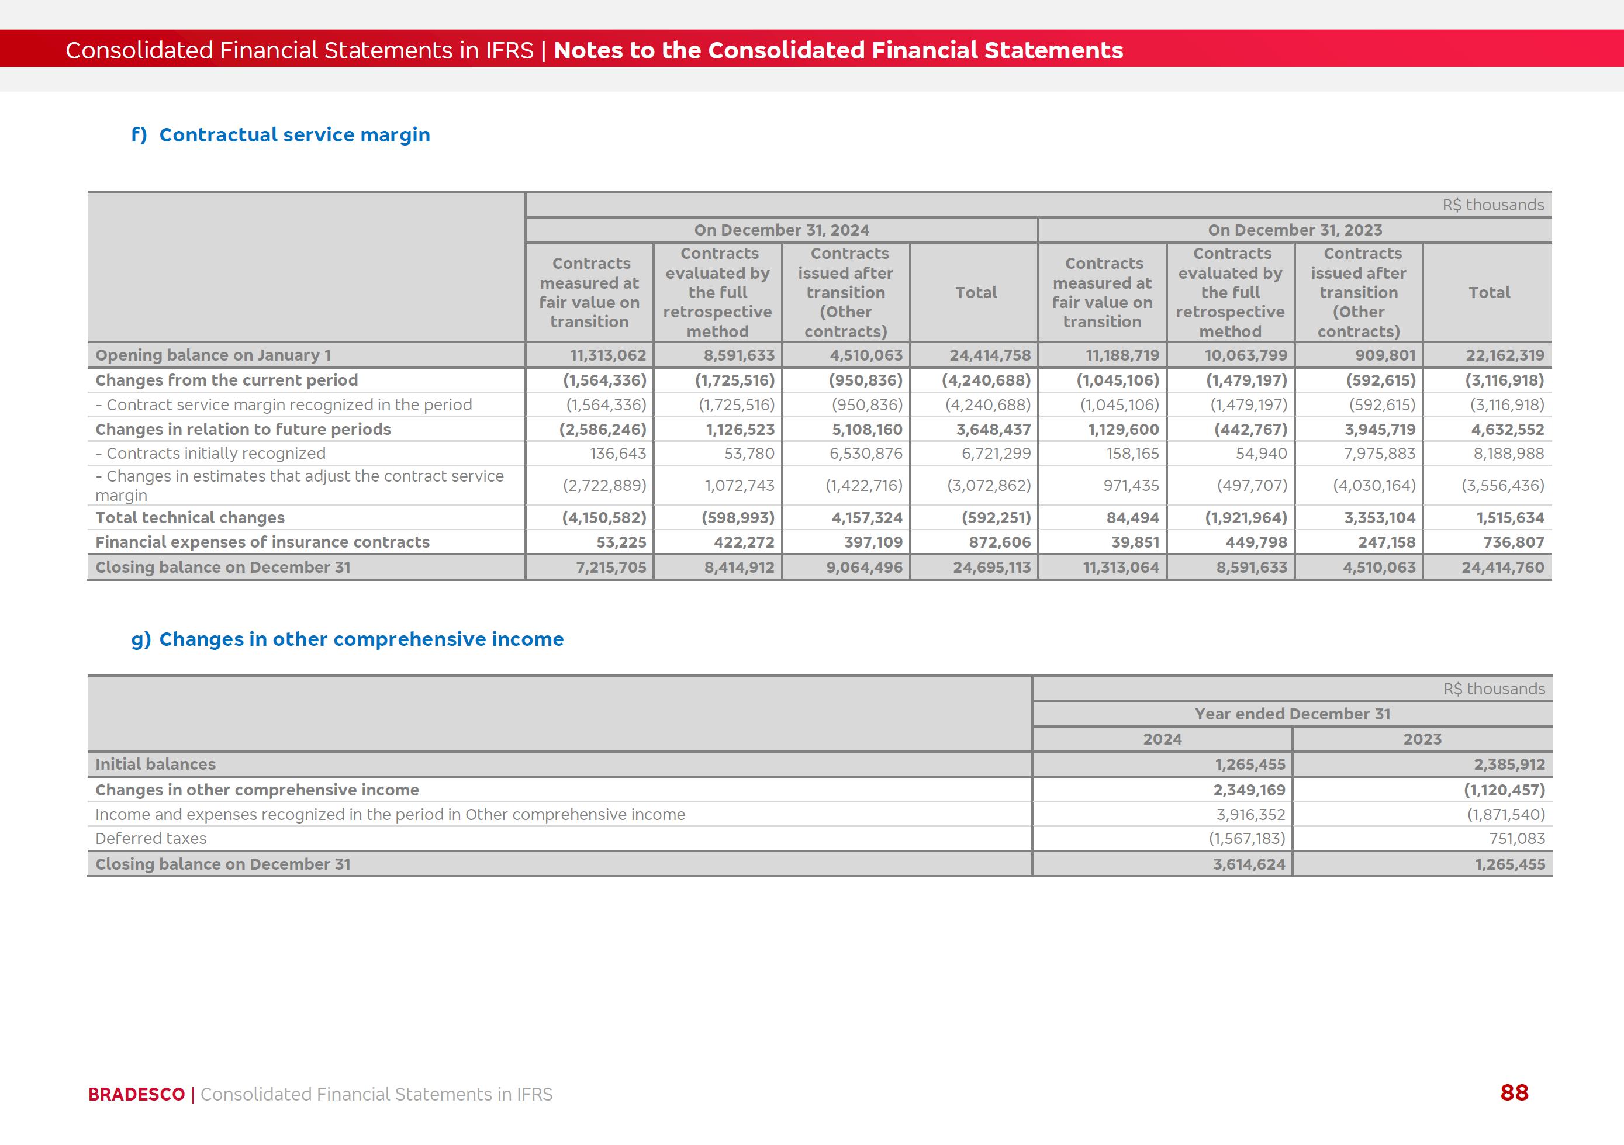Click the '2023' column header in OCI table
1624x1145 pixels.
click(1422, 739)
